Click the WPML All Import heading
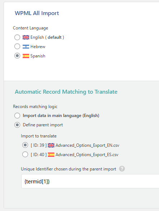The height and width of the screenshot is (211, 159). pos(37,13)
